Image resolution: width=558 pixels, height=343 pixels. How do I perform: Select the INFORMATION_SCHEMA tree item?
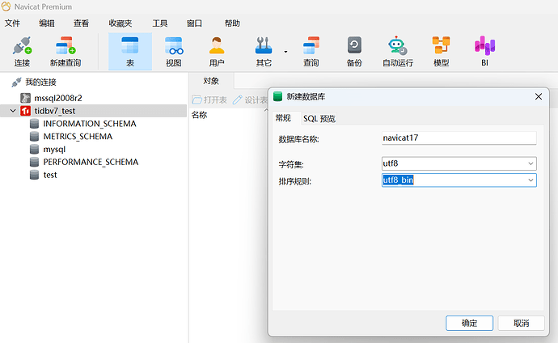(x=90, y=124)
